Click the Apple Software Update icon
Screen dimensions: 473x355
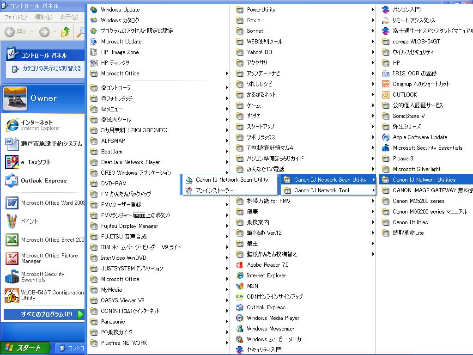(386, 137)
